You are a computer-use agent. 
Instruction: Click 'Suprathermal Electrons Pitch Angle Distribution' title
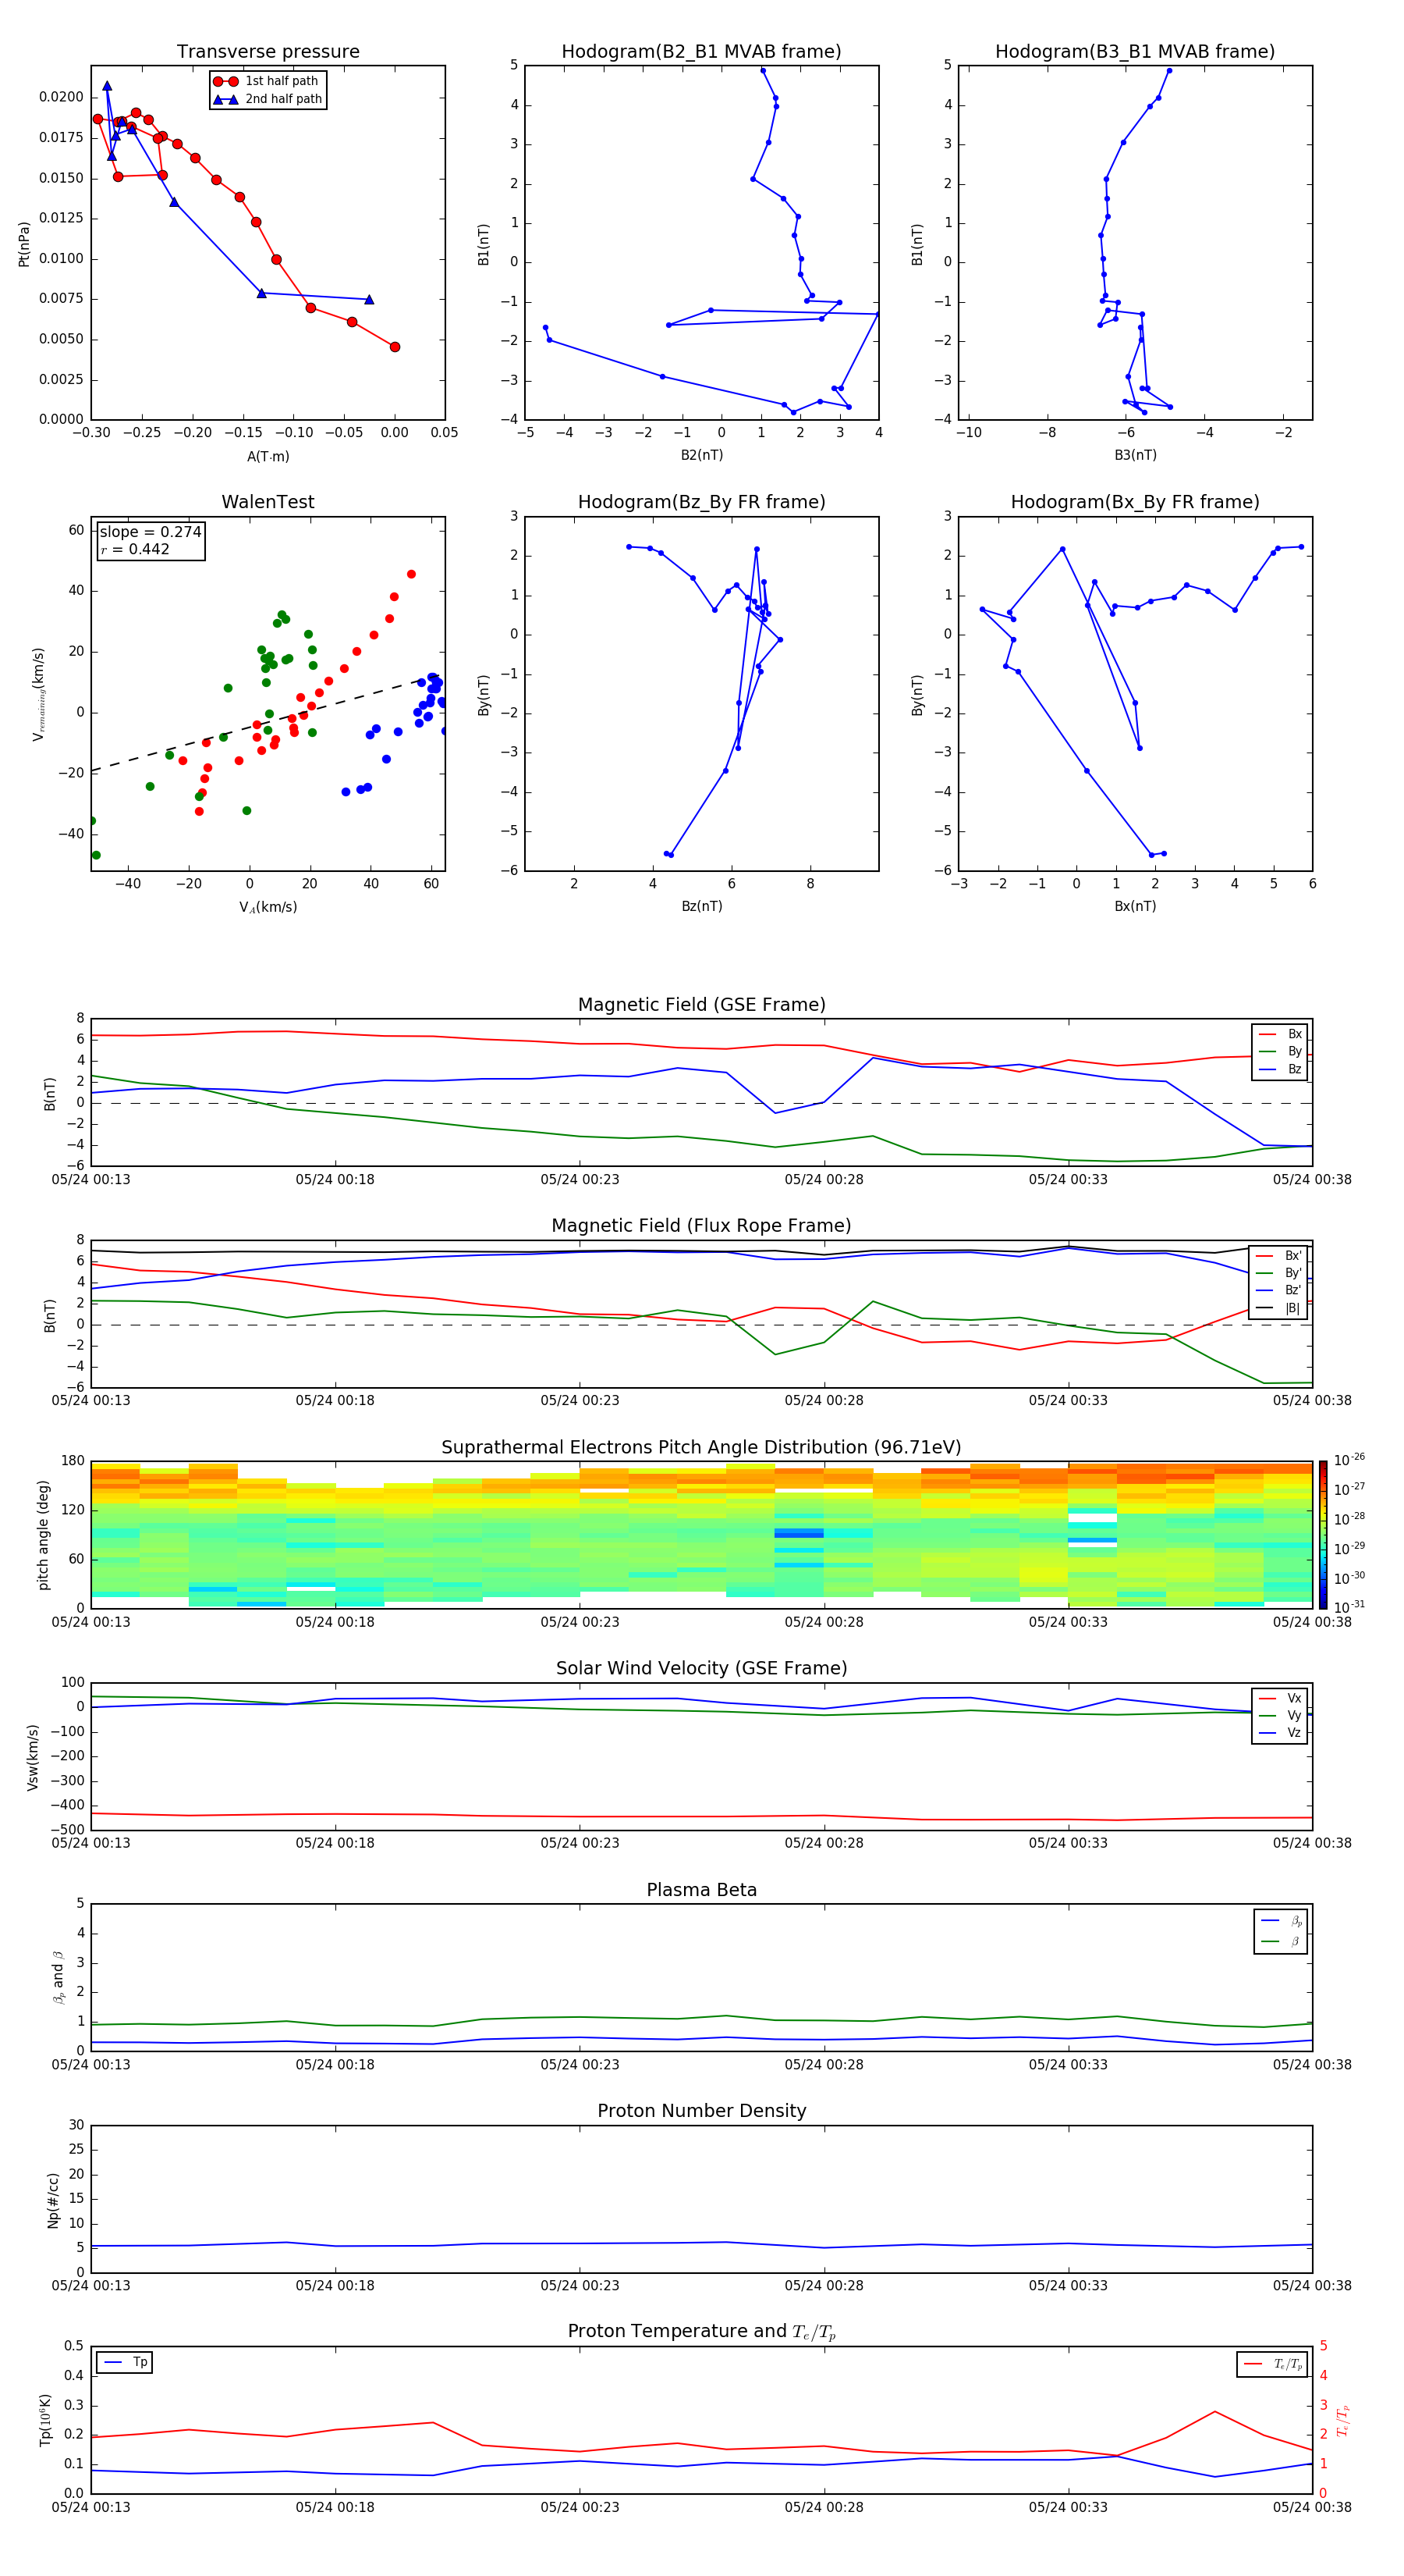pos(701,1447)
